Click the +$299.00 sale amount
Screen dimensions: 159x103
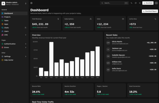152,56
